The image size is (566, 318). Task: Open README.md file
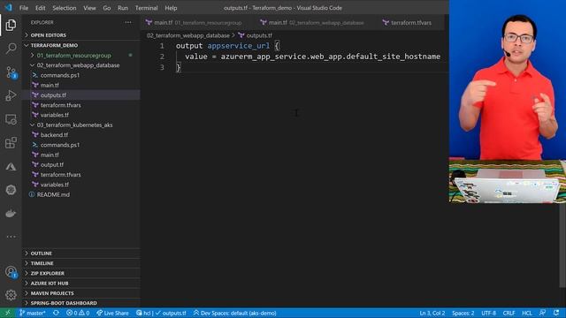tap(53, 194)
